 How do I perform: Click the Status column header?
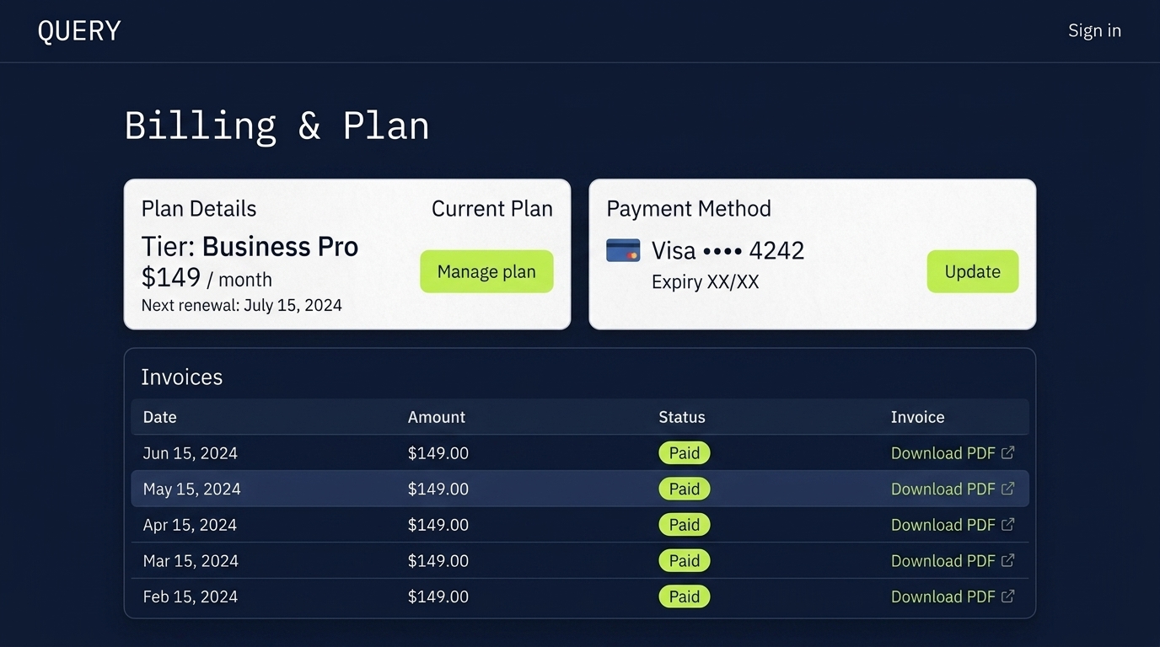click(x=681, y=417)
